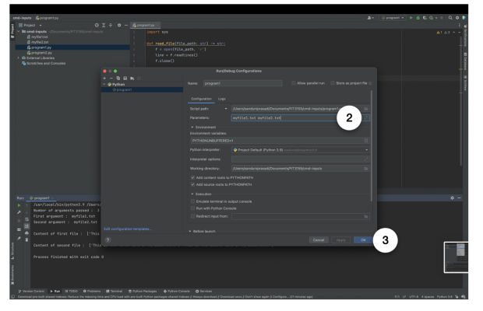Run program1 with coverage from the toolbar
The image size is (483, 311).
coord(425,18)
